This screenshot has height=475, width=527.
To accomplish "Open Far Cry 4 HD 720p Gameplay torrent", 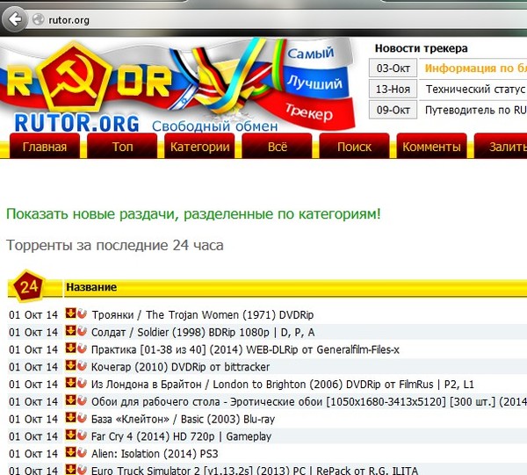I will tap(181, 436).
